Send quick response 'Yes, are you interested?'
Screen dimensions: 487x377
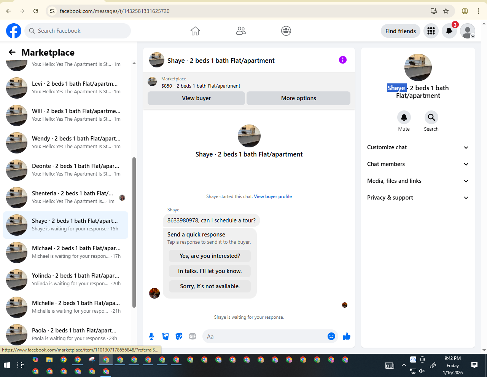pos(210,256)
